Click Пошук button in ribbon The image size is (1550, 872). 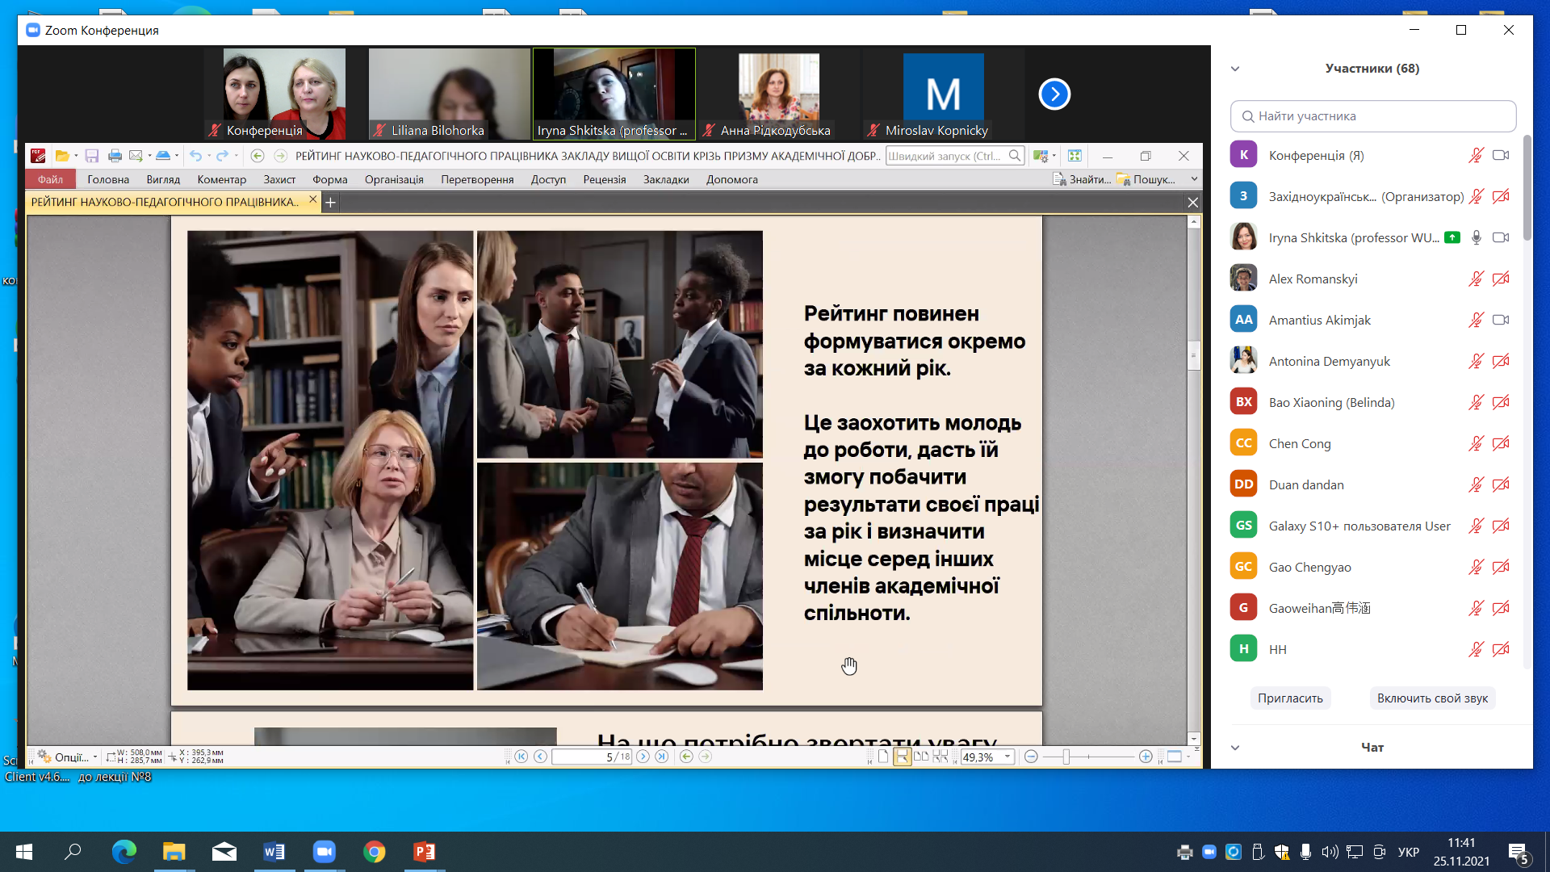coord(1146,179)
